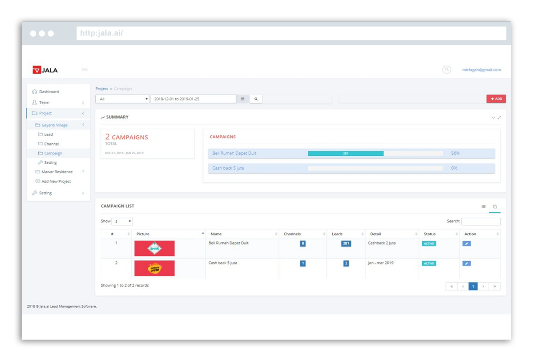This screenshot has width=533, height=361.
Task: Open the Show entries count dropdown
Action: point(122,222)
